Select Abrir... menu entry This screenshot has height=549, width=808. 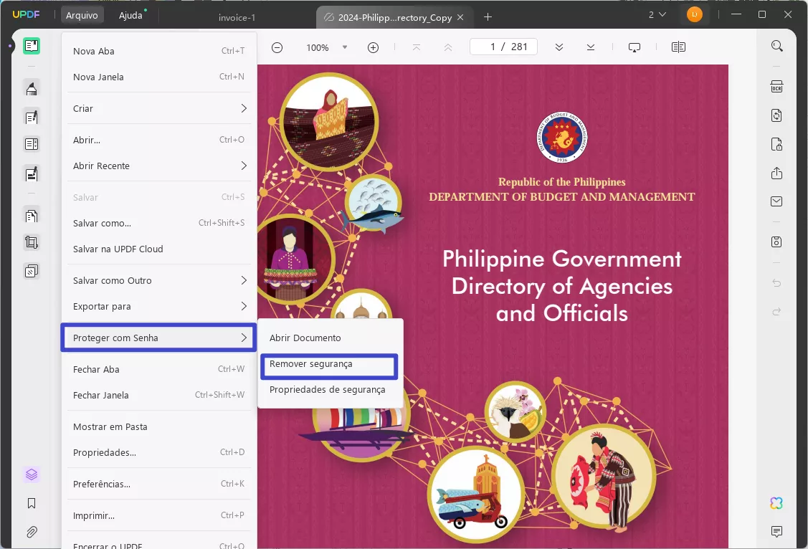point(158,140)
